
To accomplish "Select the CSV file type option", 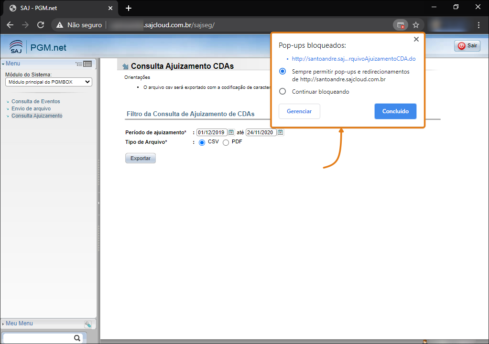I will tap(202, 142).
